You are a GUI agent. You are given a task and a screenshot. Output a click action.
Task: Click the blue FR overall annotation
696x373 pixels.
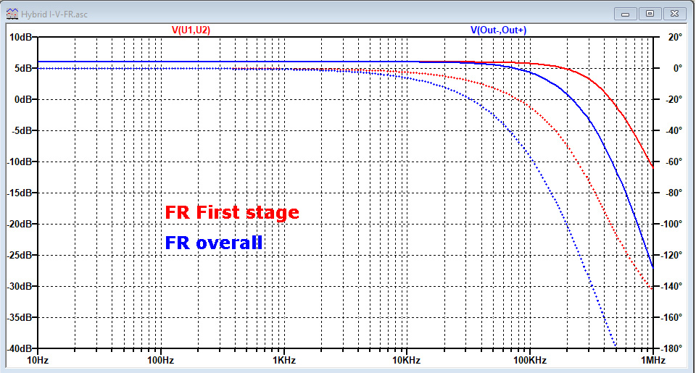(x=213, y=243)
